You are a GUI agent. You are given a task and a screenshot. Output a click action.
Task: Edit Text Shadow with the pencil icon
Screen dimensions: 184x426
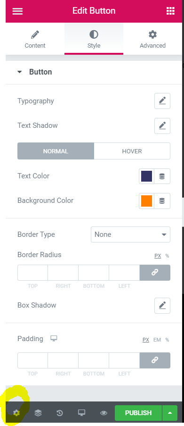coord(162,126)
